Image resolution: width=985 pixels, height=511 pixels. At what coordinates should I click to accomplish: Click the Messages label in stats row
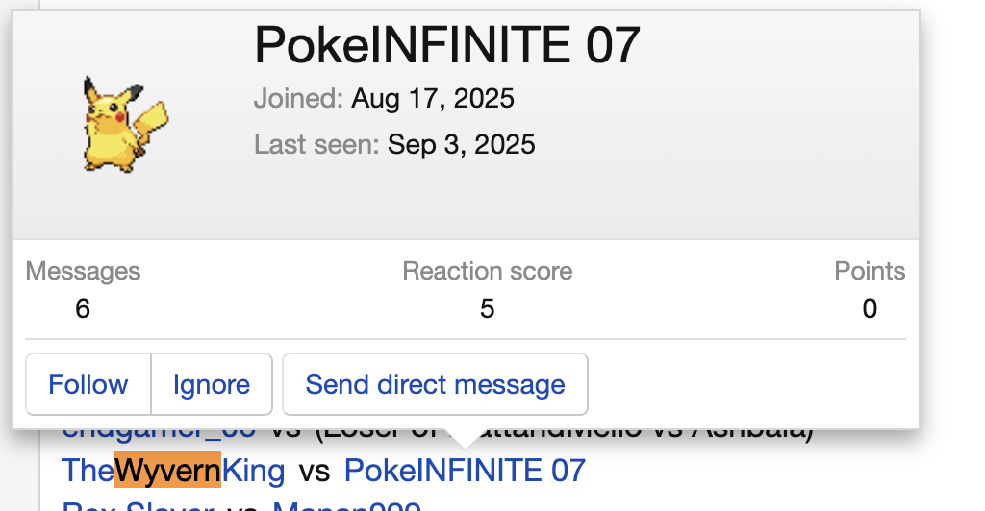tap(83, 272)
